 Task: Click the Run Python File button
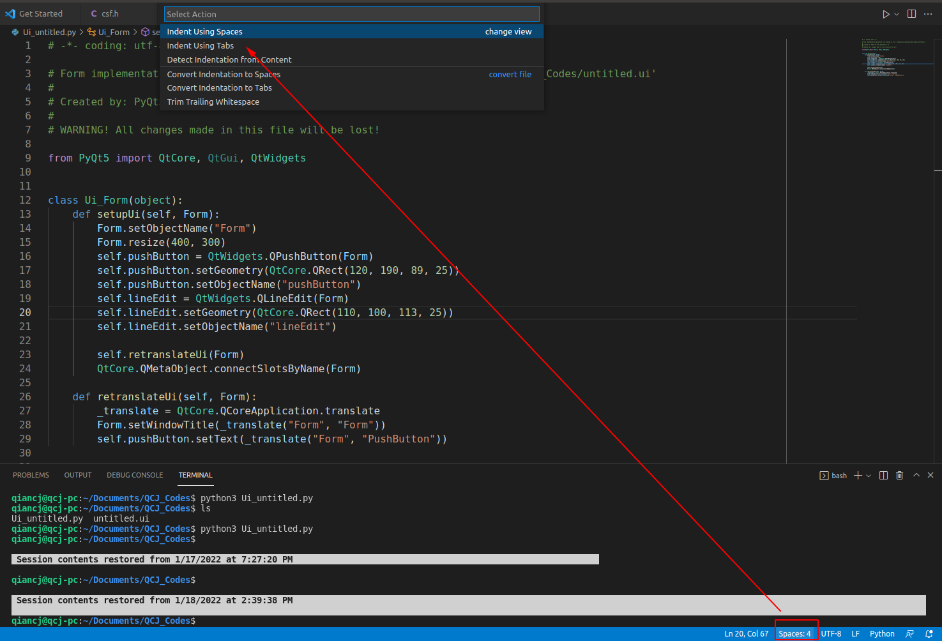pos(886,13)
